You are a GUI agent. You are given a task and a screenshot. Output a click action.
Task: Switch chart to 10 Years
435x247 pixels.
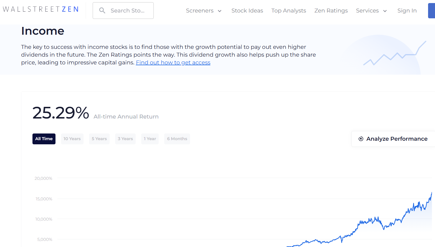point(72,139)
